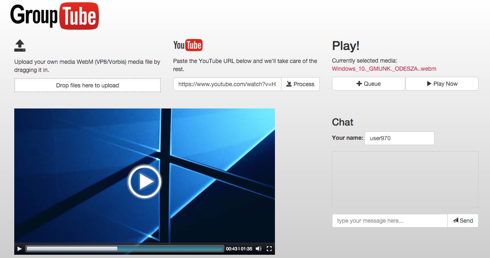This screenshot has width=490, height=258.
Task: Click the Windows_10._GMUNK._ODESZA..webm file name
Action: [384, 69]
